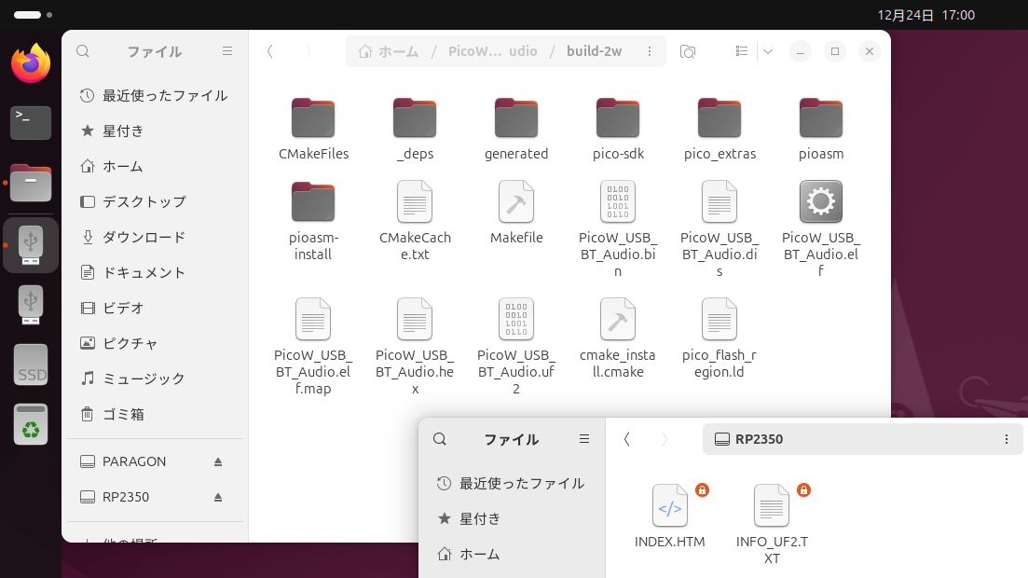This screenshot has height=578, width=1028.
Task: Open the build-2w path options menu
Action: 650,51
